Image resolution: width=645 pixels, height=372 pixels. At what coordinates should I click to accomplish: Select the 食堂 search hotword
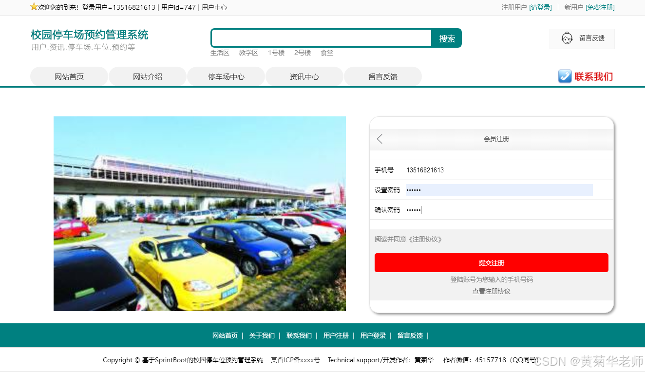point(326,53)
